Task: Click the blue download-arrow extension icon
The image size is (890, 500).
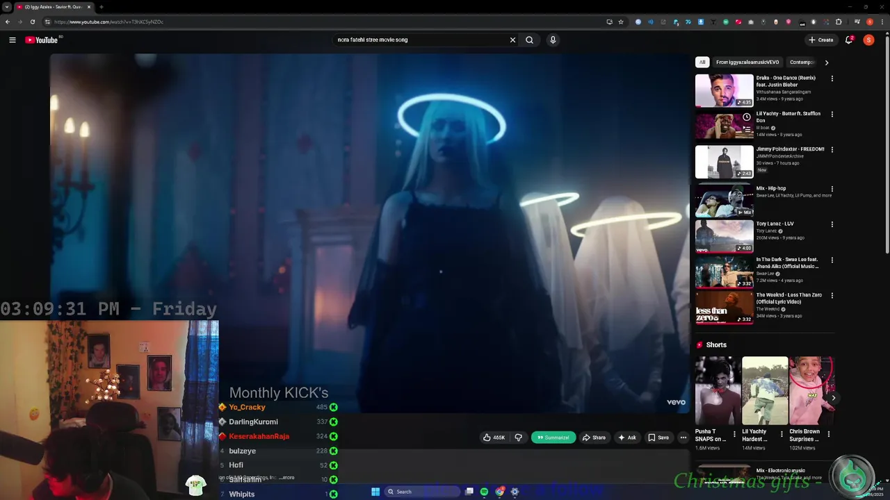Action: 701,22
